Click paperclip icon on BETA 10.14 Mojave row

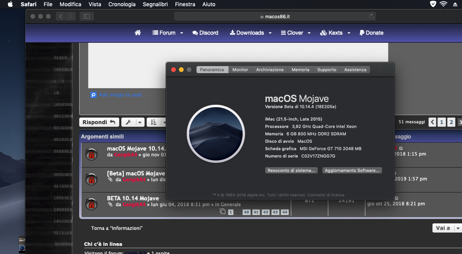(110, 204)
